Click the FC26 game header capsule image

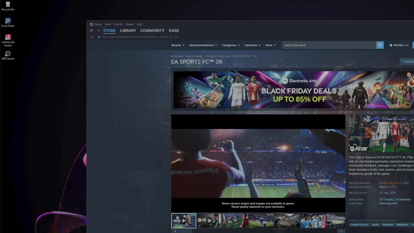[381, 133]
